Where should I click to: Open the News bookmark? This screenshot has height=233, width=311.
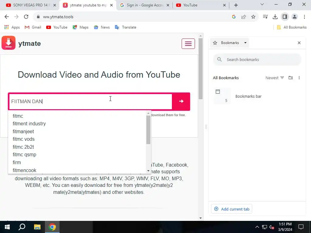(102, 27)
